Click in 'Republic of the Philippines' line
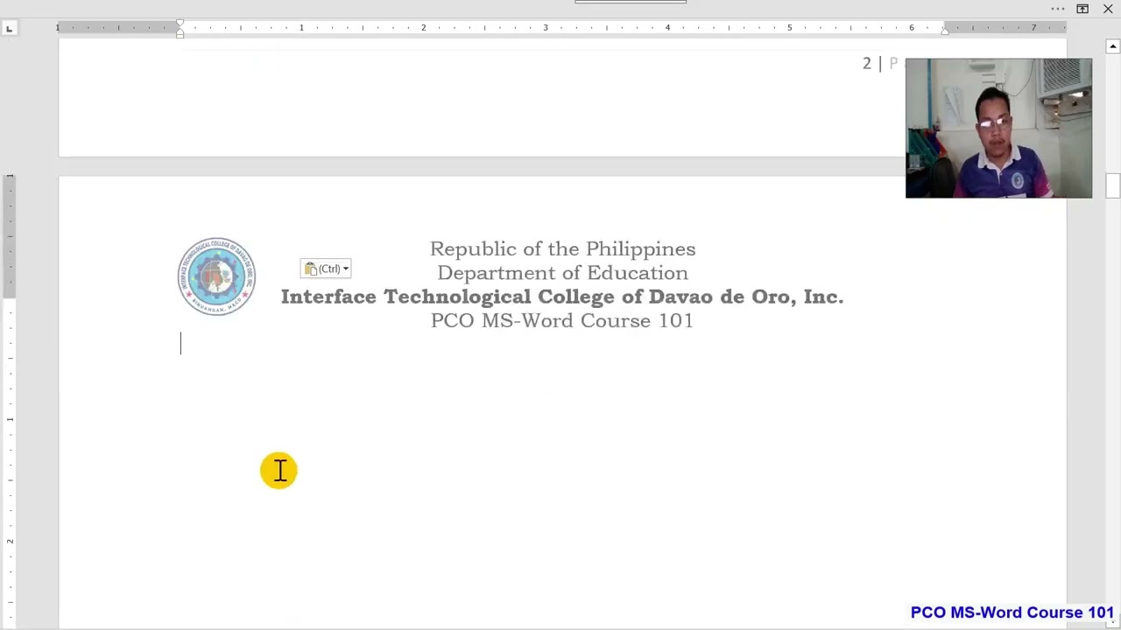 [x=562, y=249]
